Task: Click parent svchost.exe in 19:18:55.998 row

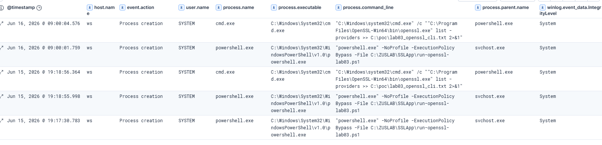Action: 490,96
